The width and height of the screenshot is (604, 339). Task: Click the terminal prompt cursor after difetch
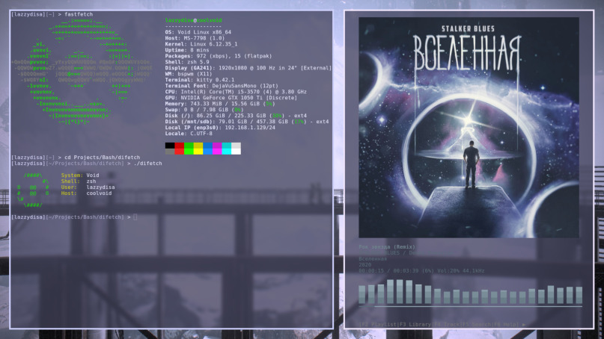tap(135, 217)
